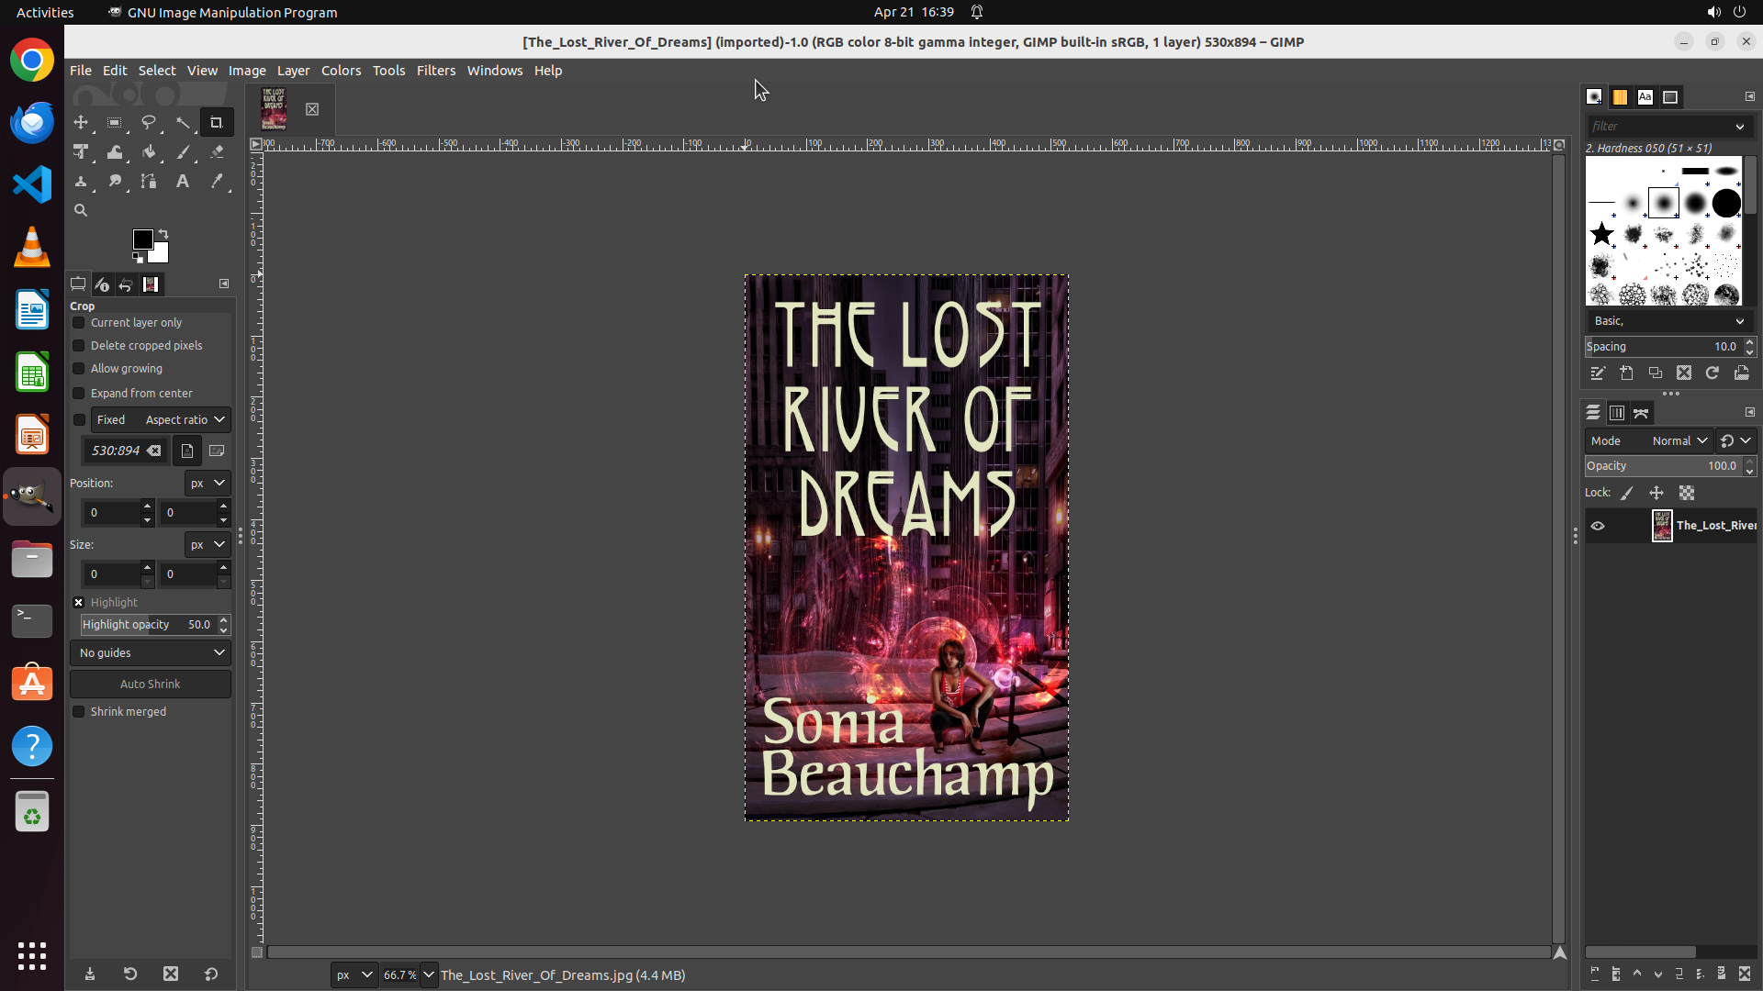Screen dimensions: 1763x991
Task: Select the Color Picker eyedropper tool
Action: tap(217, 182)
